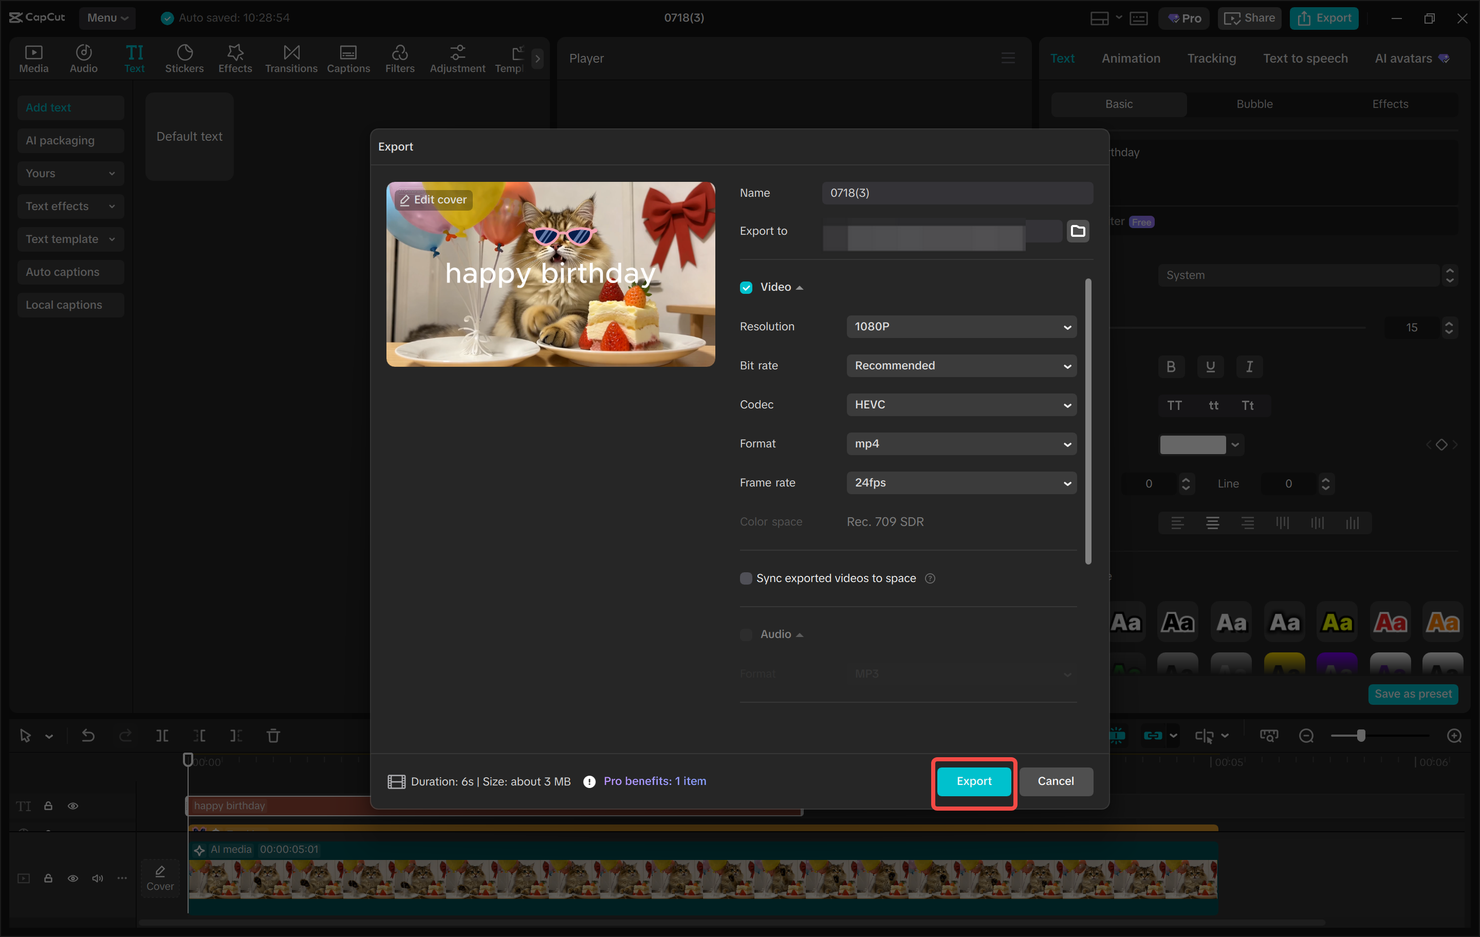Uncheck the Video export checkbox
The height and width of the screenshot is (937, 1480).
(746, 287)
